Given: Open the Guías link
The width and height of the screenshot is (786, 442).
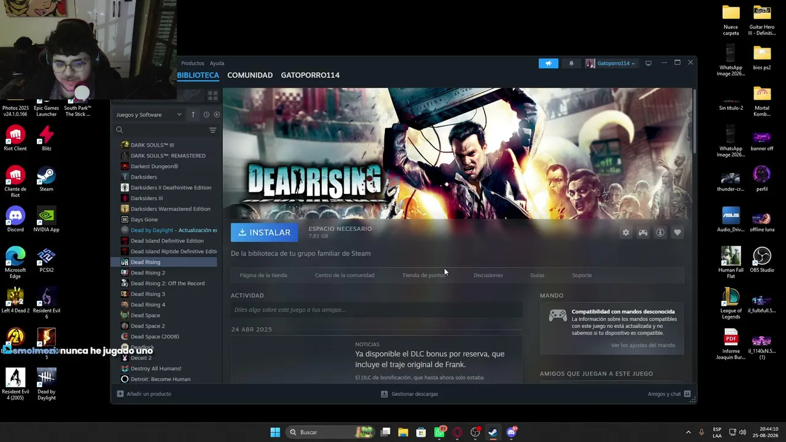Looking at the screenshot, I should point(537,275).
